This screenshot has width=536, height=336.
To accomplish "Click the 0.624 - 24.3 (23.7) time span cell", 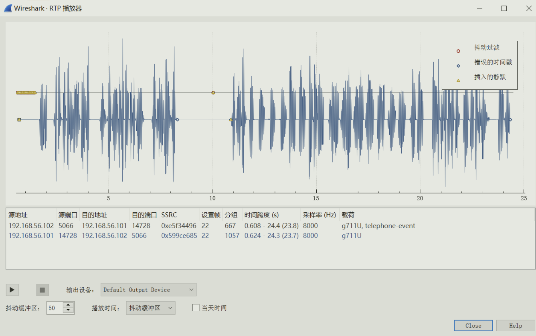I will 271,235.
